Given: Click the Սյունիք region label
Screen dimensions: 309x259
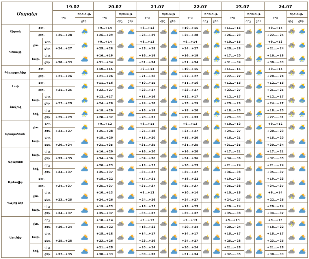Looking at the screenshot, I should 15,238.
